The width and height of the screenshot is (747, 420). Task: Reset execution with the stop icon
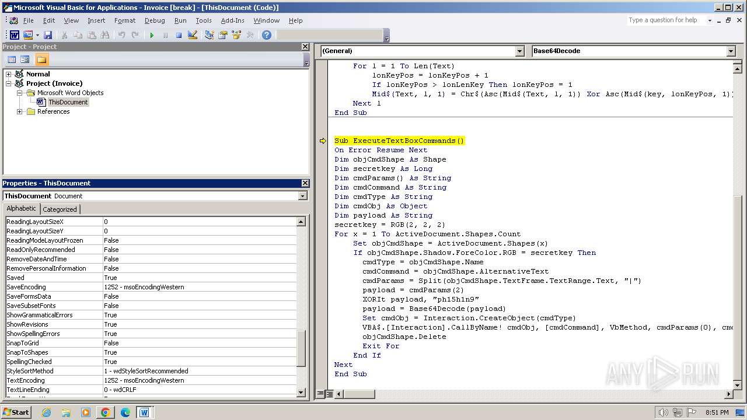coord(179,35)
